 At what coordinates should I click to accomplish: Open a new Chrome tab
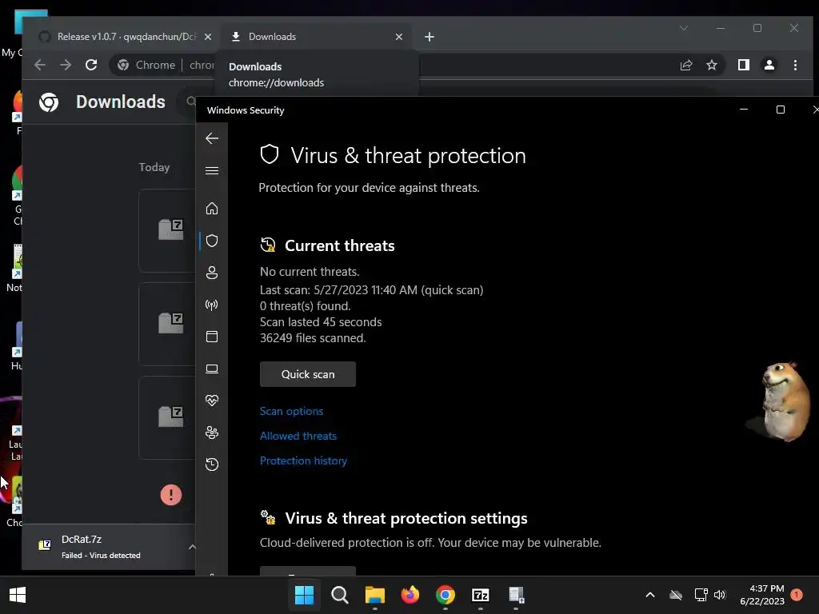pos(429,37)
